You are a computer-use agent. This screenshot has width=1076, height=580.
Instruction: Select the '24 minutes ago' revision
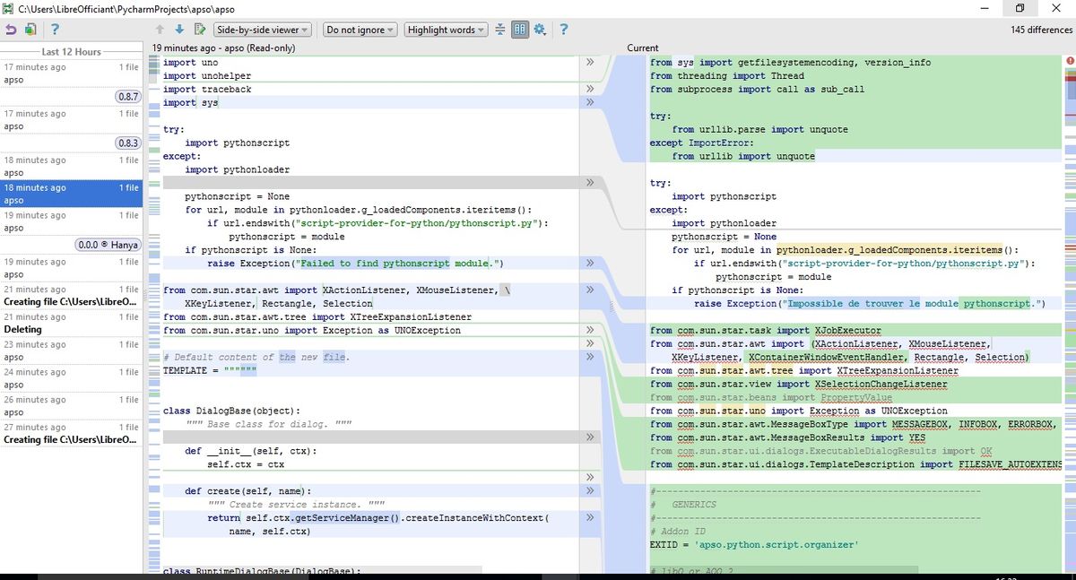pyautogui.click(x=72, y=378)
